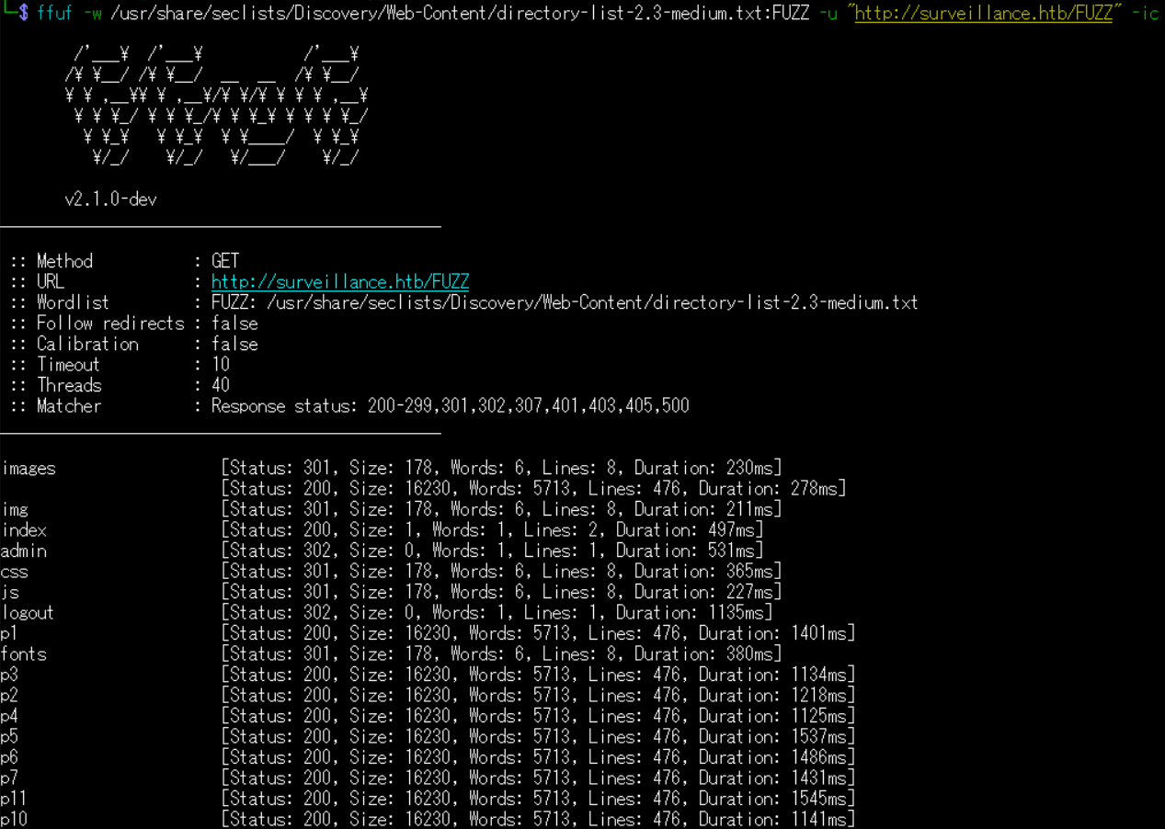Click the yellow surveillance.htb URL in the command
Image resolution: width=1165 pixels, height=829 pixels.
point(983,14)
